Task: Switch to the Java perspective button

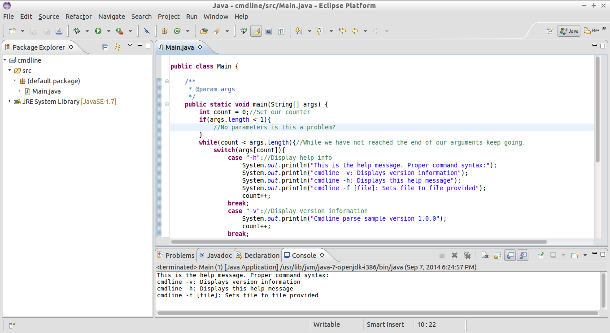Action: pyautogui.click(x=569, y=31)
